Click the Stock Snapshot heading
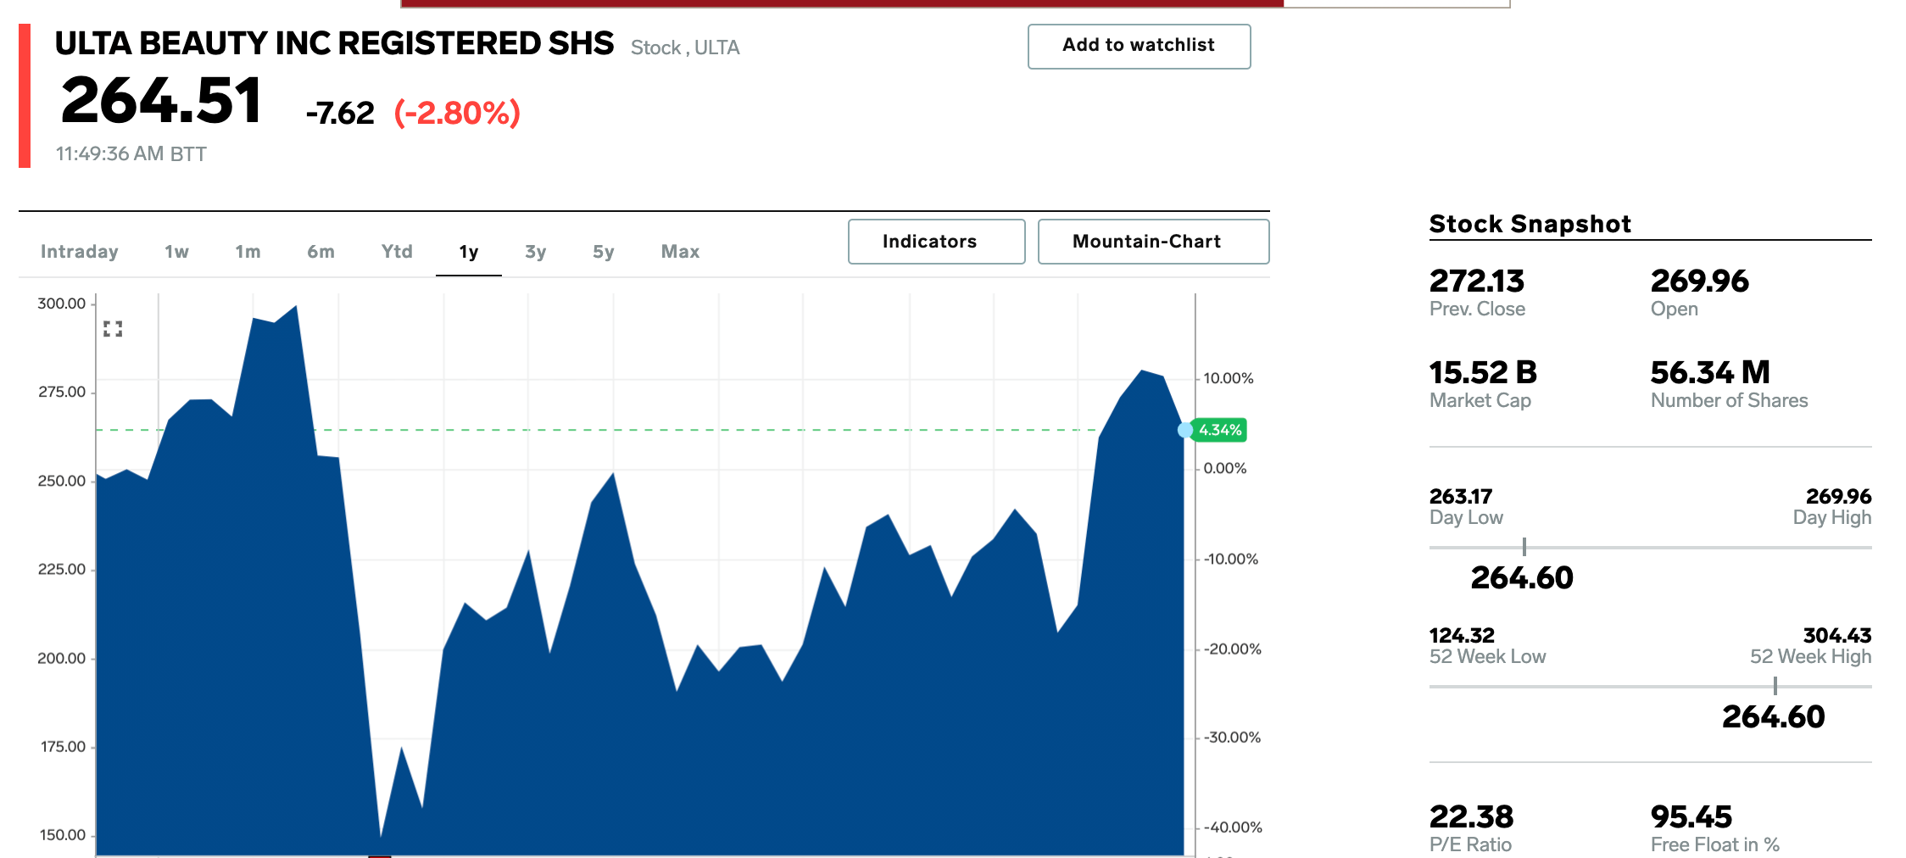1906x858 pixels. (x=1530, y=224)
